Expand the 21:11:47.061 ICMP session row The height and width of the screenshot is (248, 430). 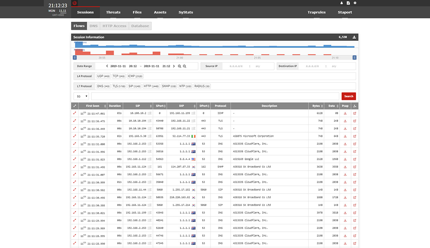tap(75, 113)
